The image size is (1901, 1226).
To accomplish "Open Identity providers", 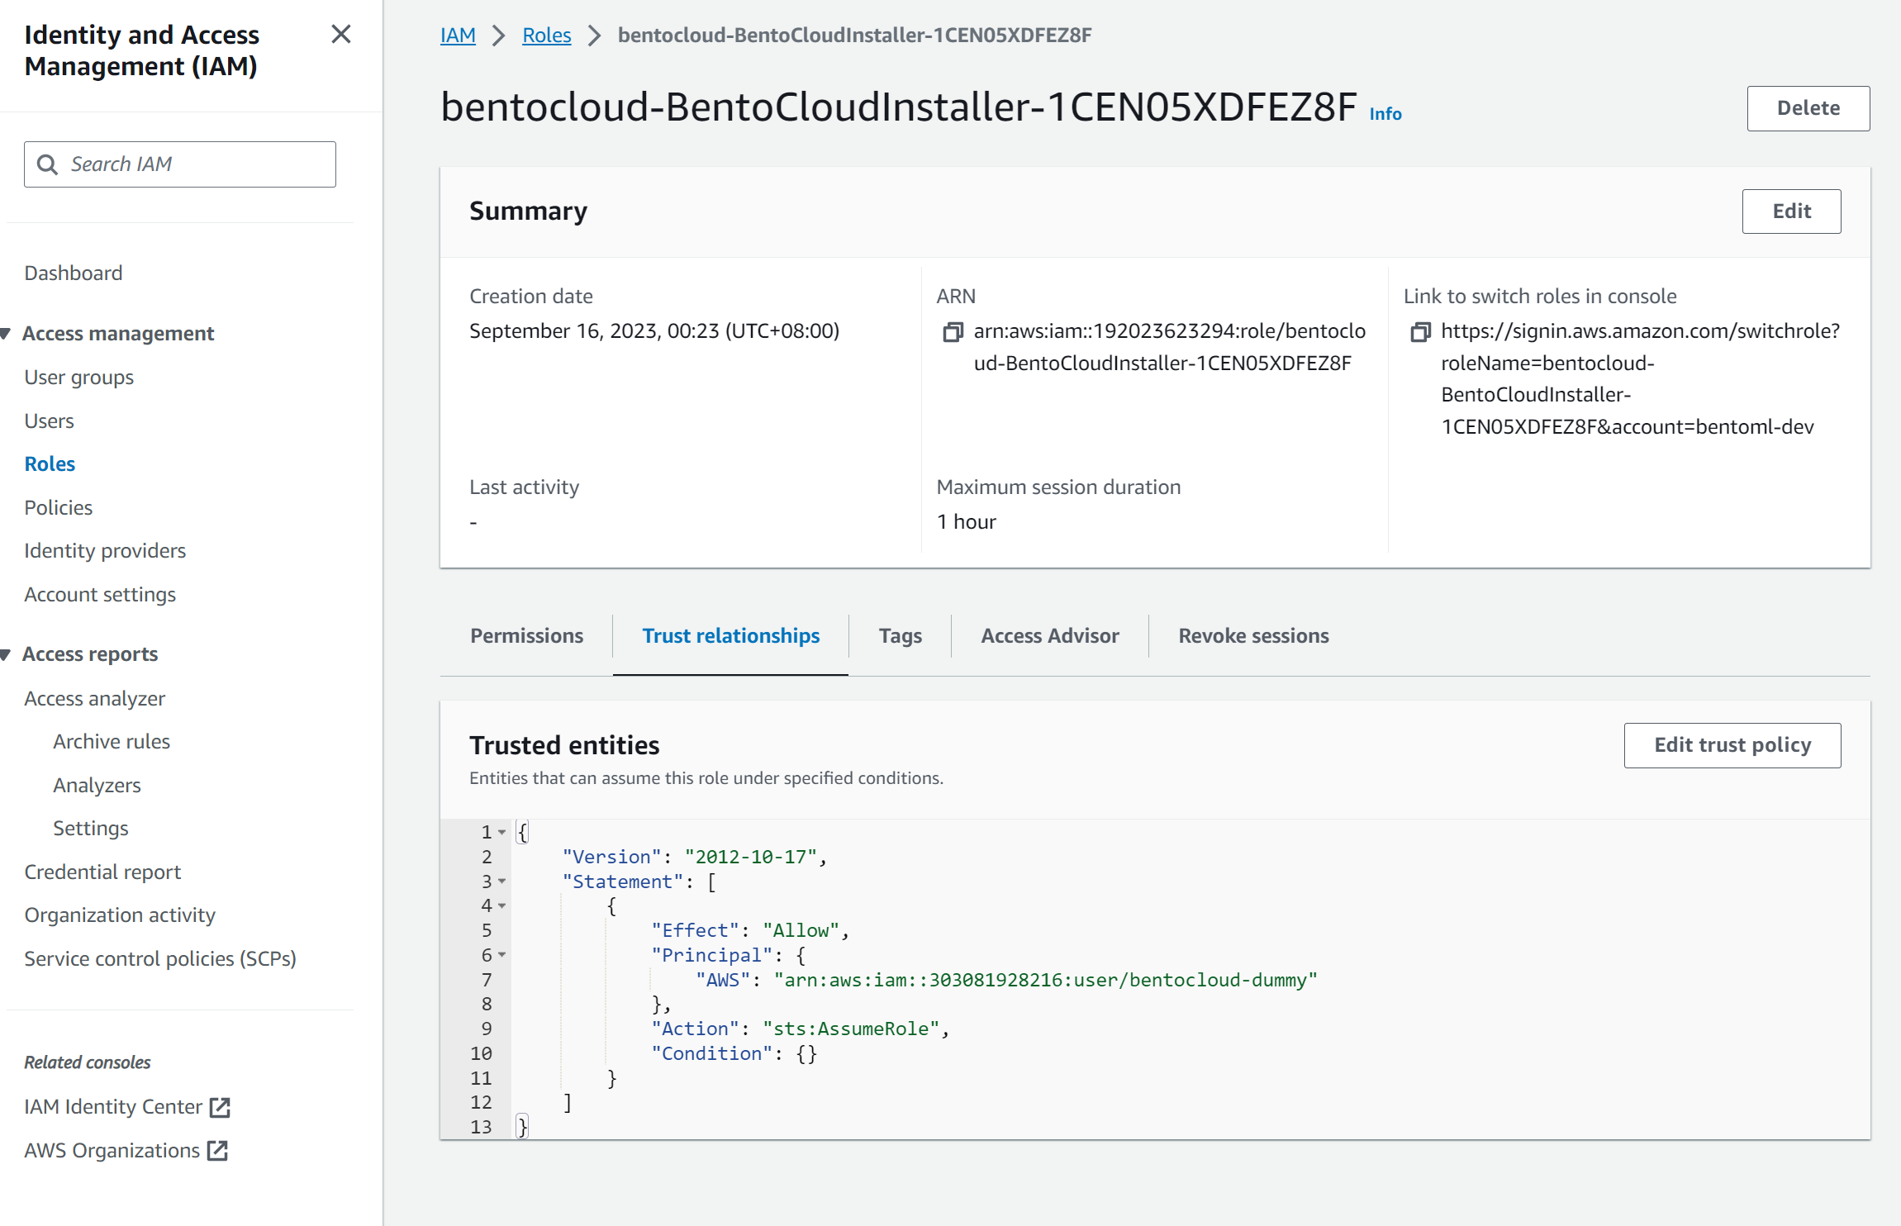I will [x=105, y=551].
